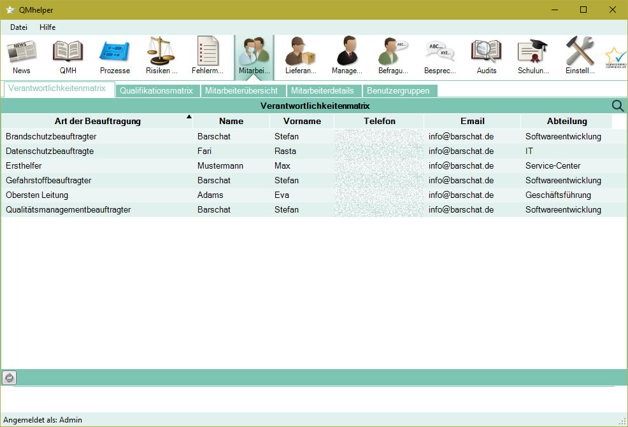Open the Schulungen diploma icon
Viewport: 628px width, 427px height.
tap(533, 56)
